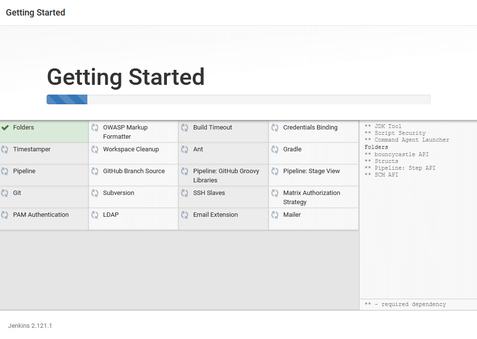The image size is (477, 339).
Task: Select the LDAP plugin name
Action: (x=111, y=215)
